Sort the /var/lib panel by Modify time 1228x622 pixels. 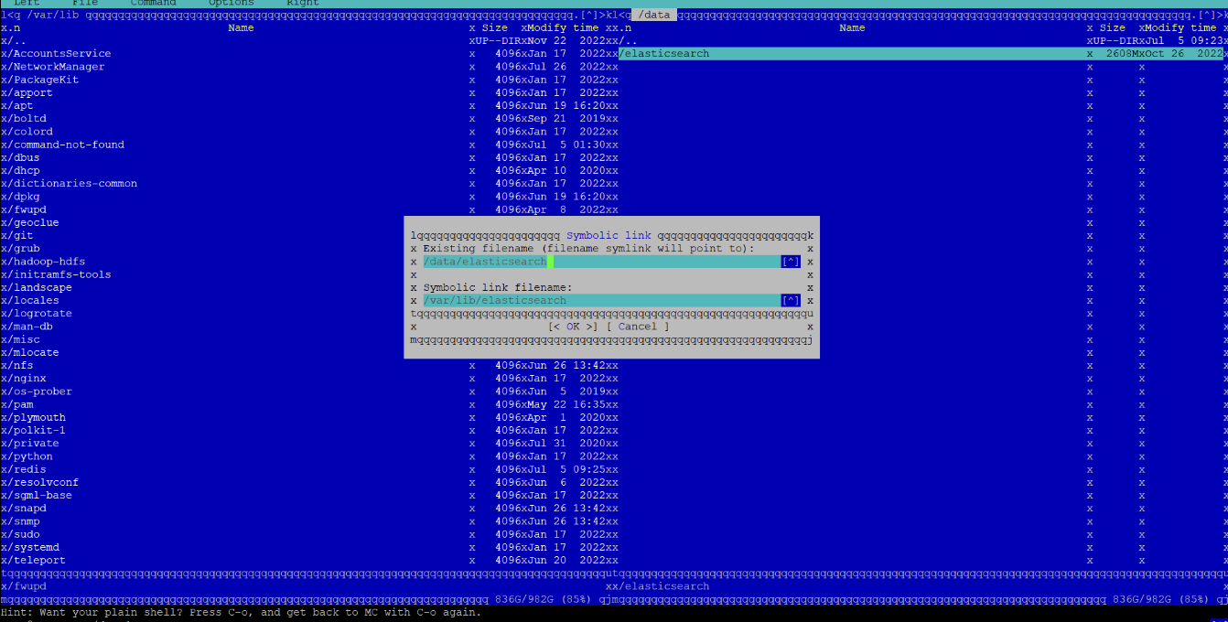[563, 27]
